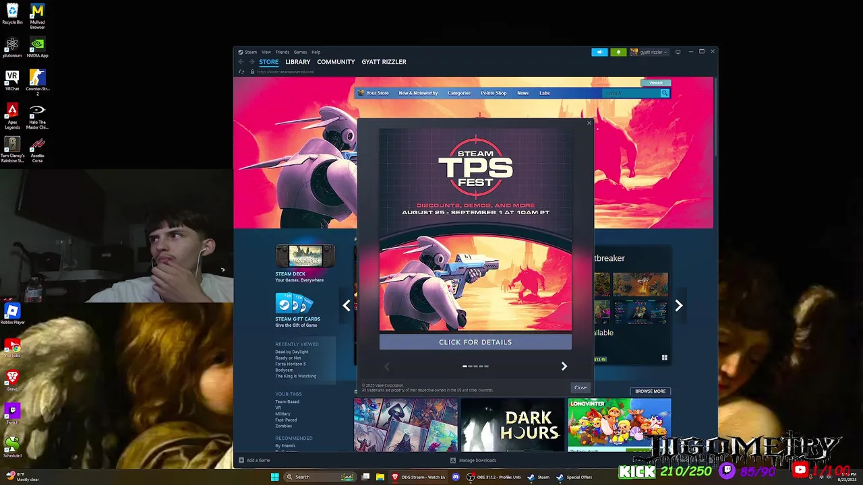Open the green Steam notifications bell
This screenshot has height=485, width=863.
pyautogui.click(x=618, y=52)
